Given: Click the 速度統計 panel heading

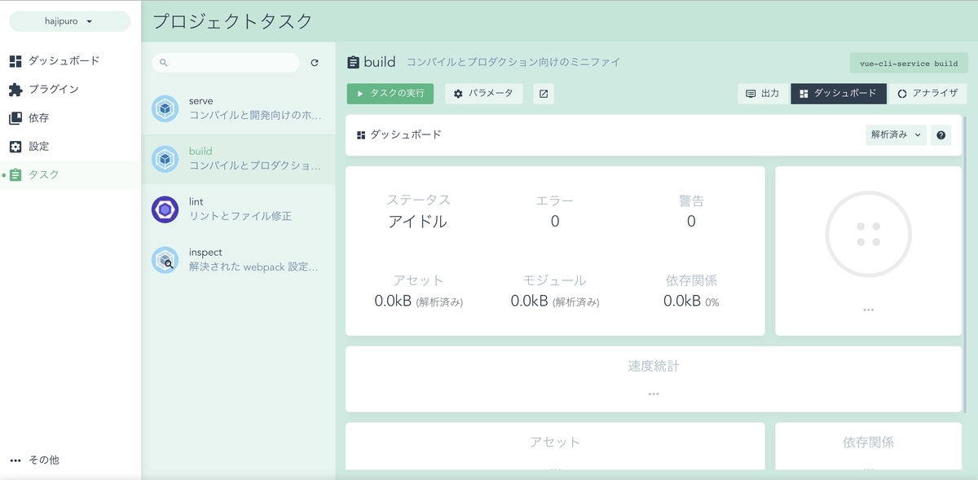Looking at the screenshot, I should pyautogui.click(x=654, y=366).
